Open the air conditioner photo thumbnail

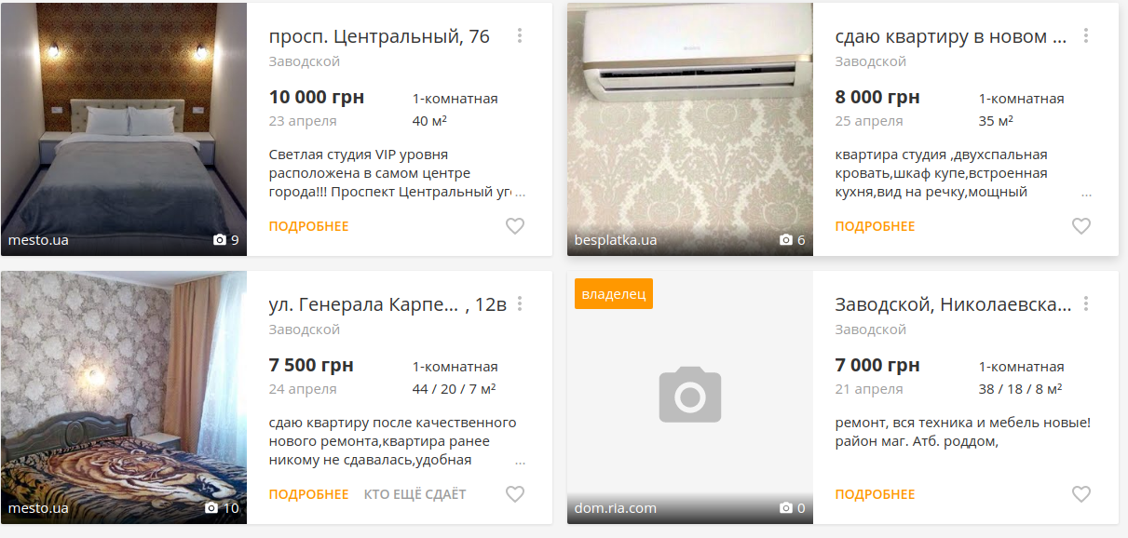pos(690,129)
